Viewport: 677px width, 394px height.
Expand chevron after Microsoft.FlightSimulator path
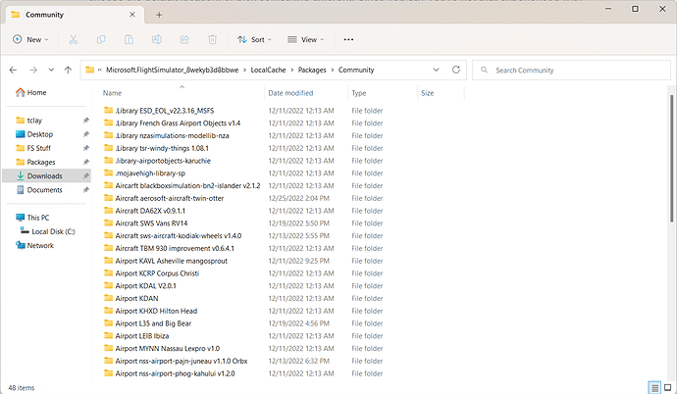[x=245, y=70]
